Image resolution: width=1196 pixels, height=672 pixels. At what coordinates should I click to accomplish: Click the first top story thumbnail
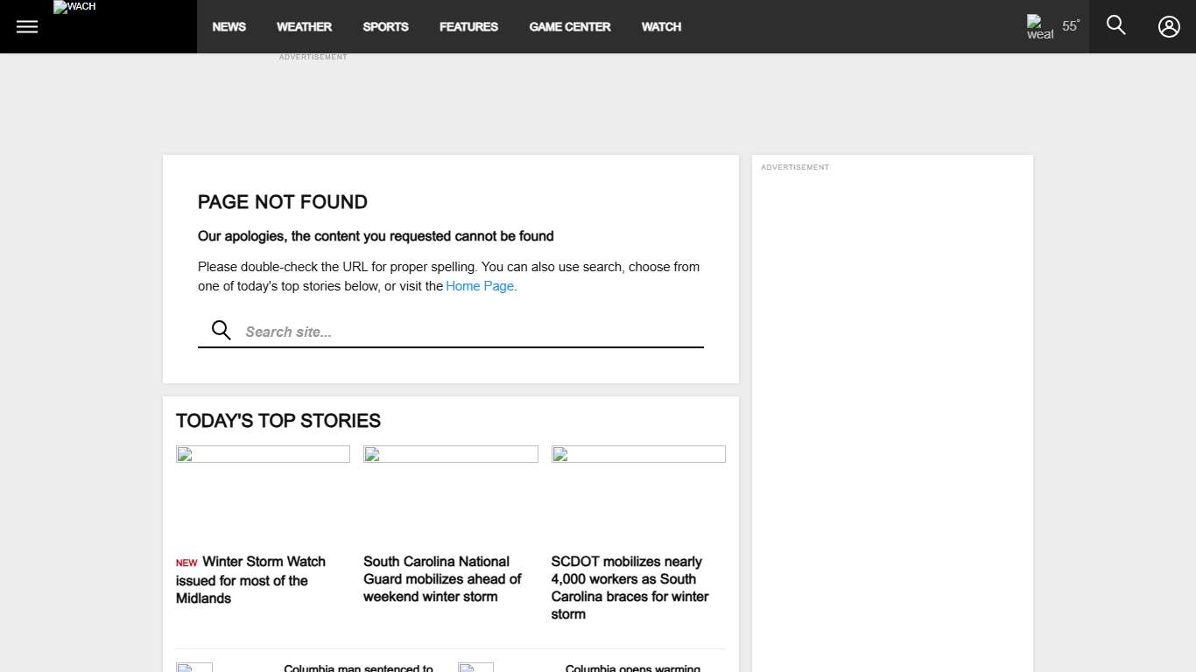(x=263, y=453)
